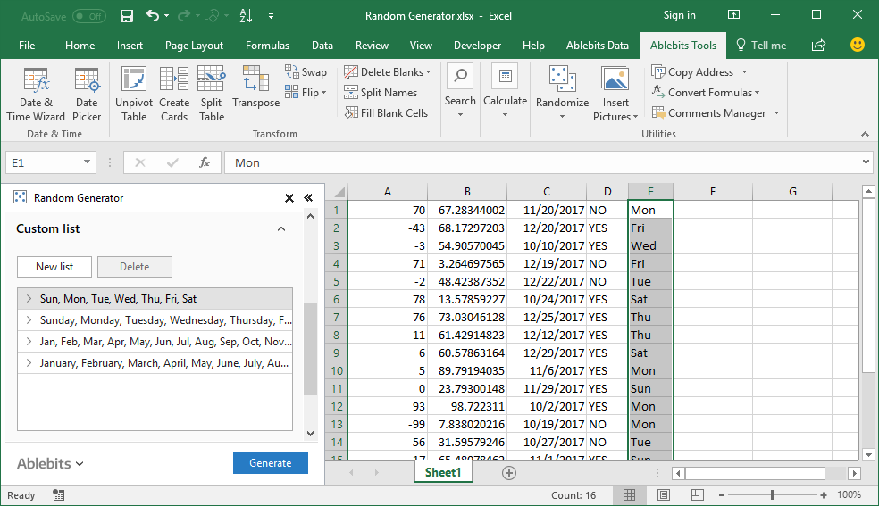Screen dimensions: 879x506
Task: Switch to the Developer tab
Action: click(477, 46)
